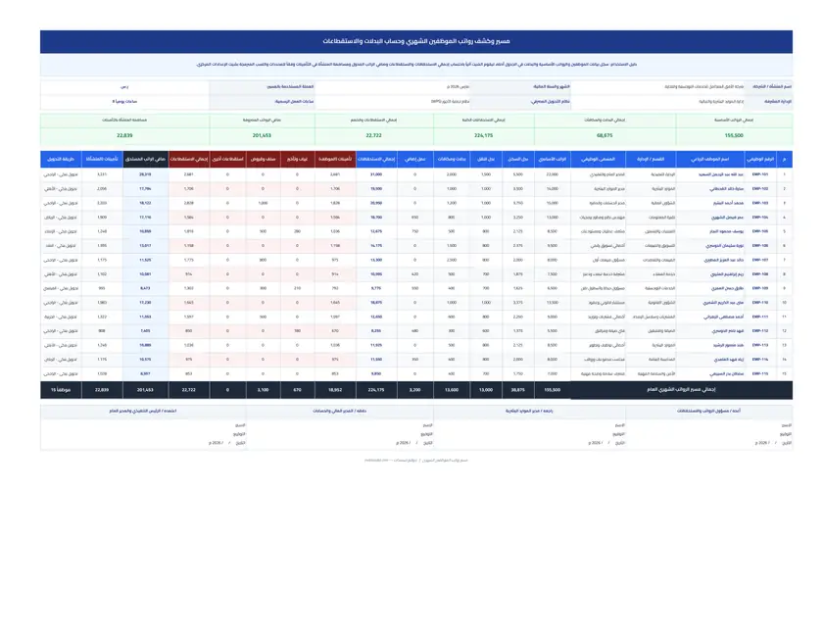Click the signature heading 'أعده / مسؤول الرواتب والاستحقاقات'
This screenshot has height=636, width=823.
point(708,411)
